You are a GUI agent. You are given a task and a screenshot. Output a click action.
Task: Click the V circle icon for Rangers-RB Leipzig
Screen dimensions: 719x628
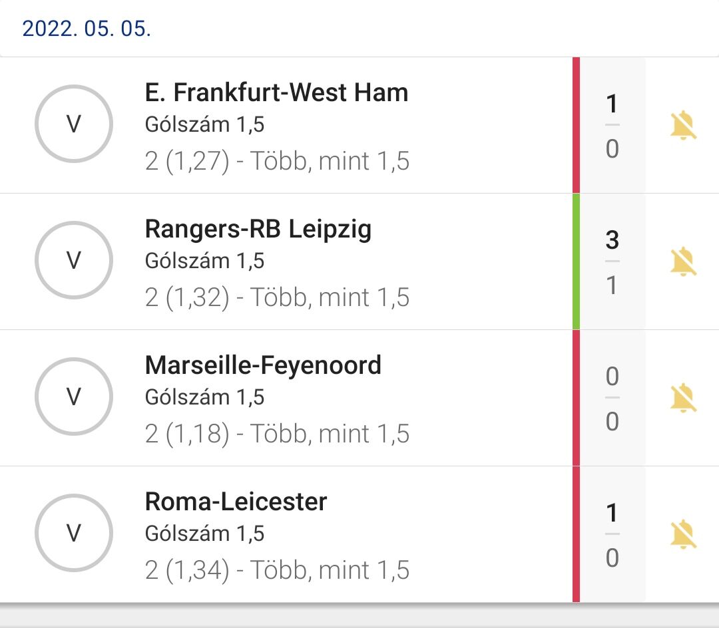[x=74, y=261]
